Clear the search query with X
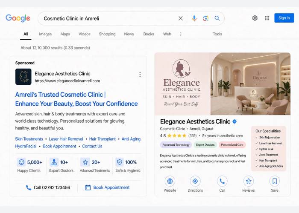 (x=180, y=18)
